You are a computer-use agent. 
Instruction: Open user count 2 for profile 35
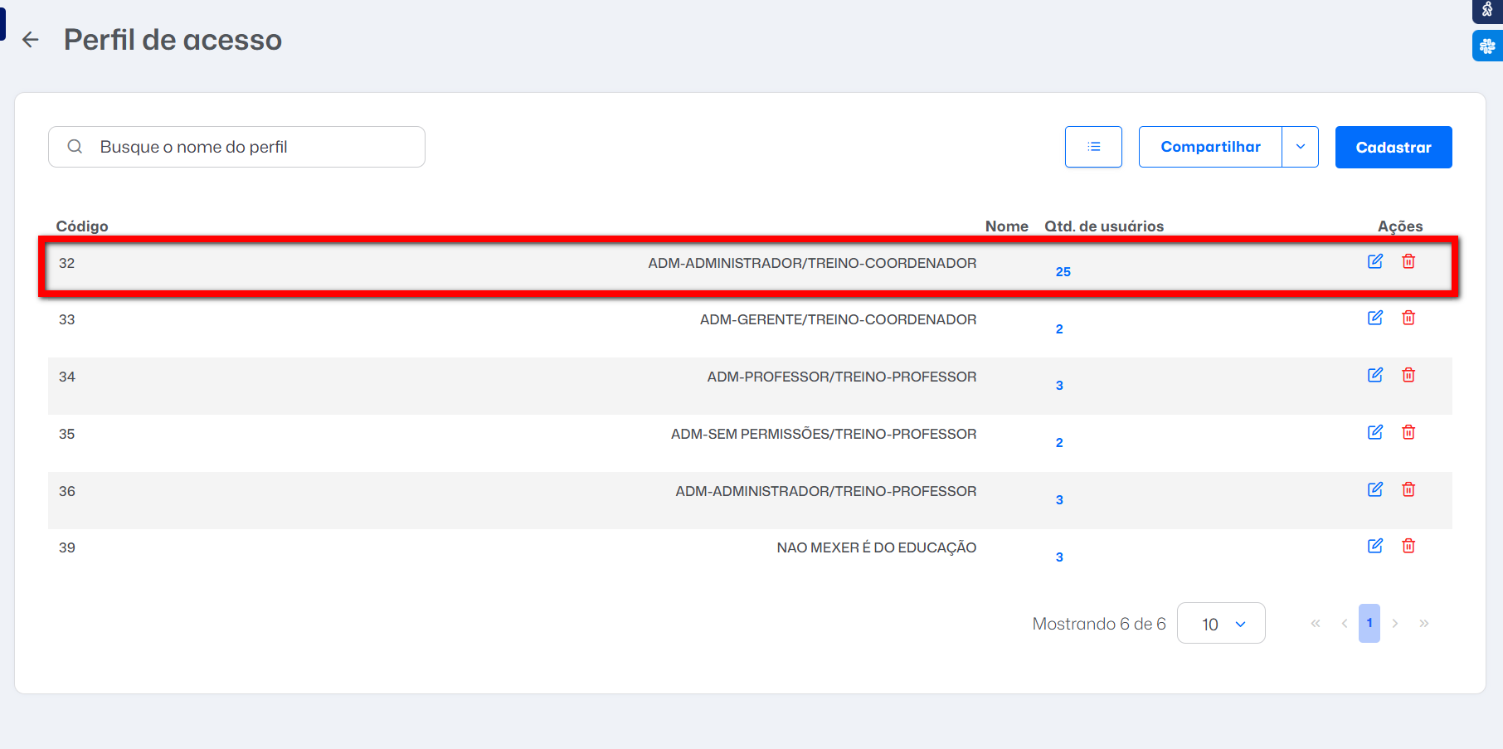point(1059,443)
